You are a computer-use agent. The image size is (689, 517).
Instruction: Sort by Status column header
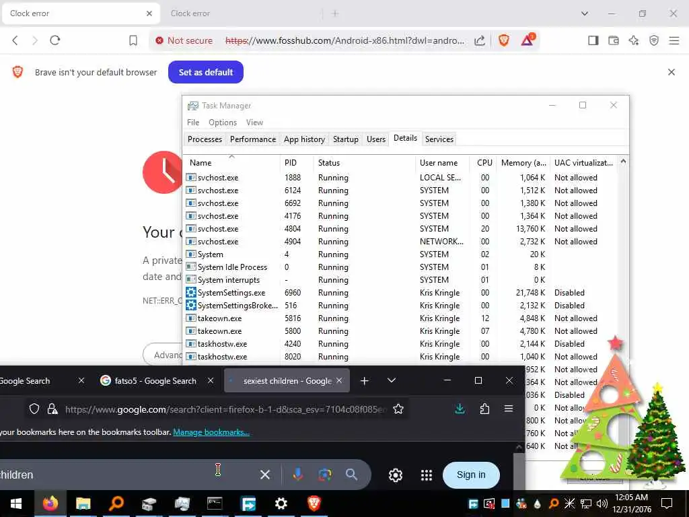pos(364,163)
